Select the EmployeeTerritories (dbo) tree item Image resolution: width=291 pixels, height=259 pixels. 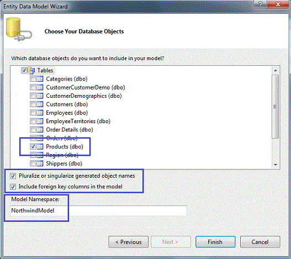click(x=78, y=121)
